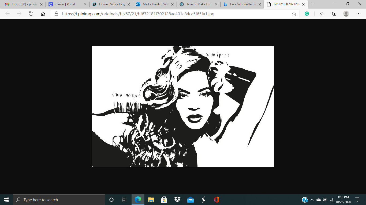366x205 pixels.
Task: Refresh the current page
Action: pos(31,14)
